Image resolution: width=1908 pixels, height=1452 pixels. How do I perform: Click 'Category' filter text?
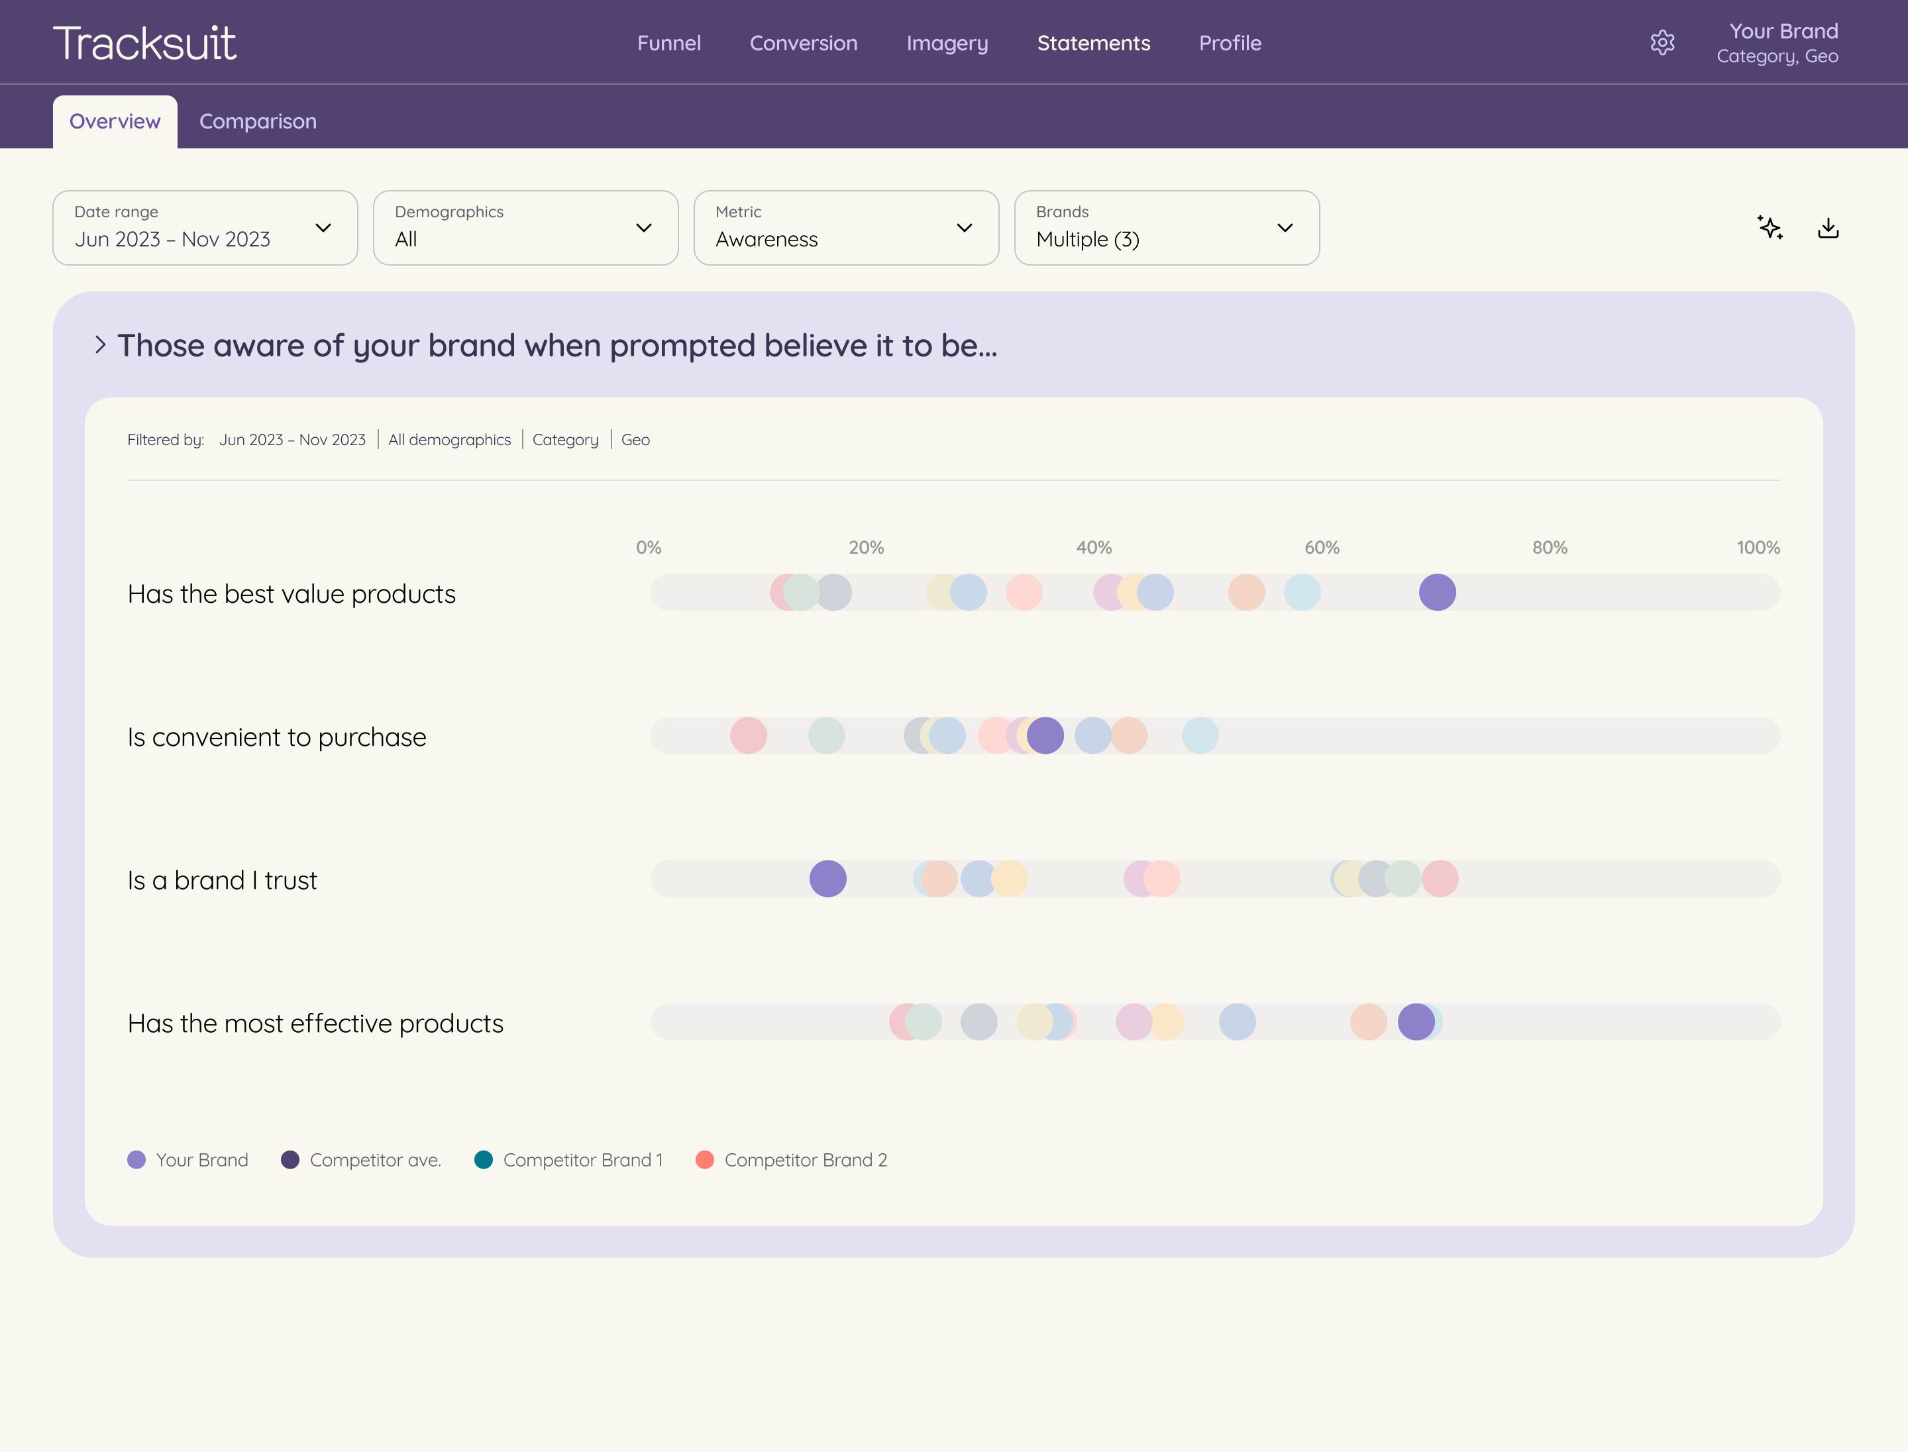pyautogui.click(x=565, y=439)
